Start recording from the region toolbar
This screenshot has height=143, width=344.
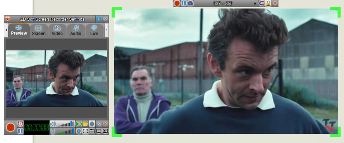[177, 3]
